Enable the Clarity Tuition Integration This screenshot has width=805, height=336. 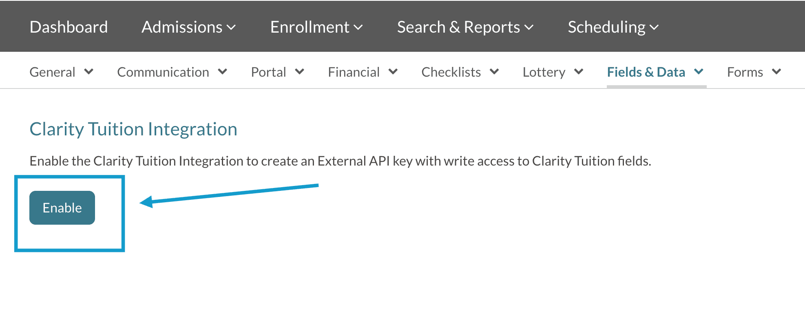click(62, 208)
